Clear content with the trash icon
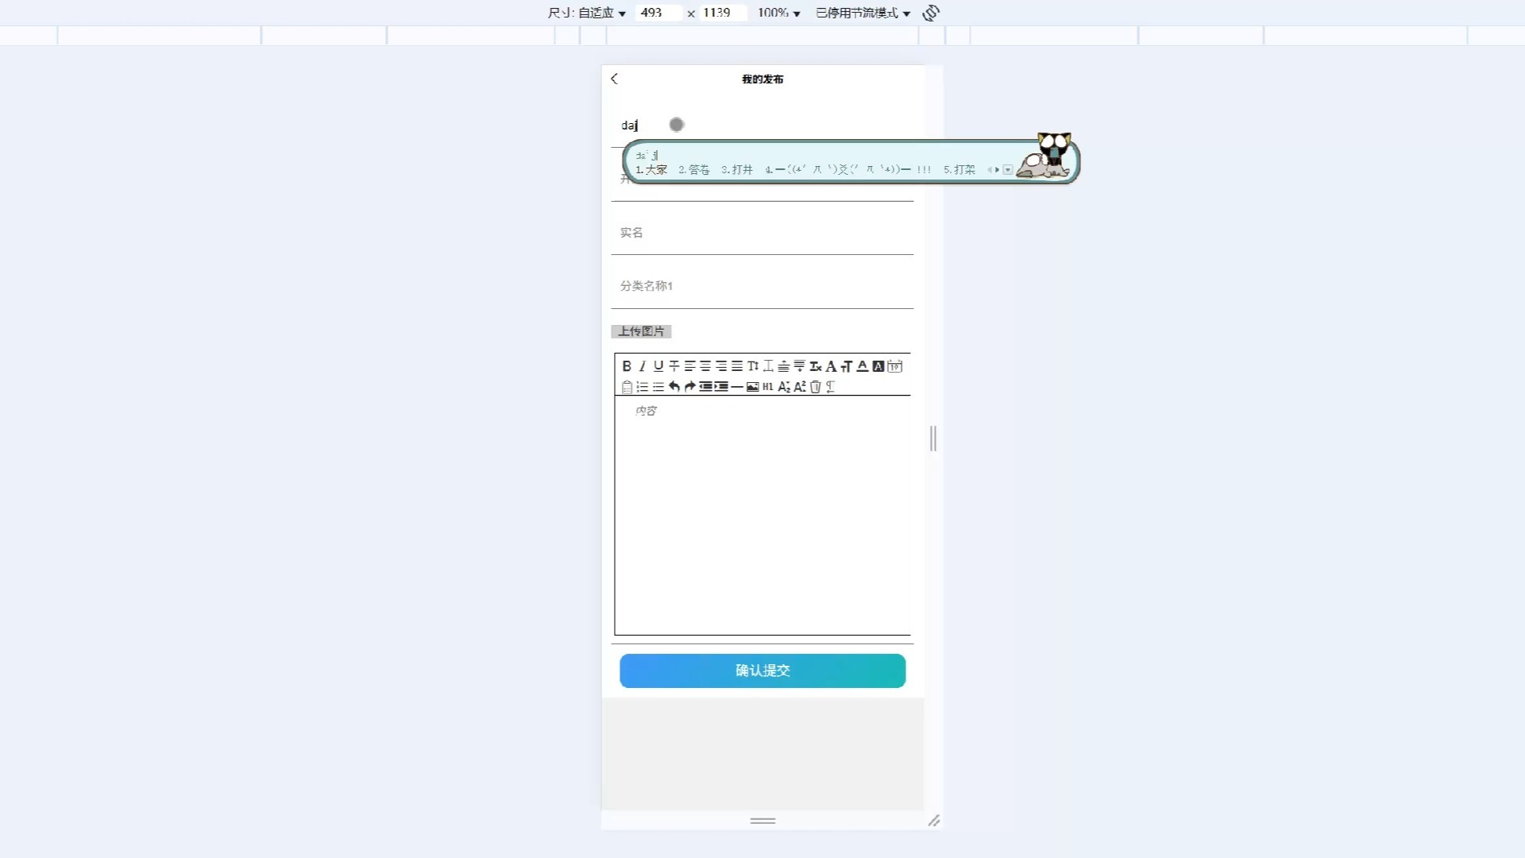The image size is (1525, 858). (816, 387)
